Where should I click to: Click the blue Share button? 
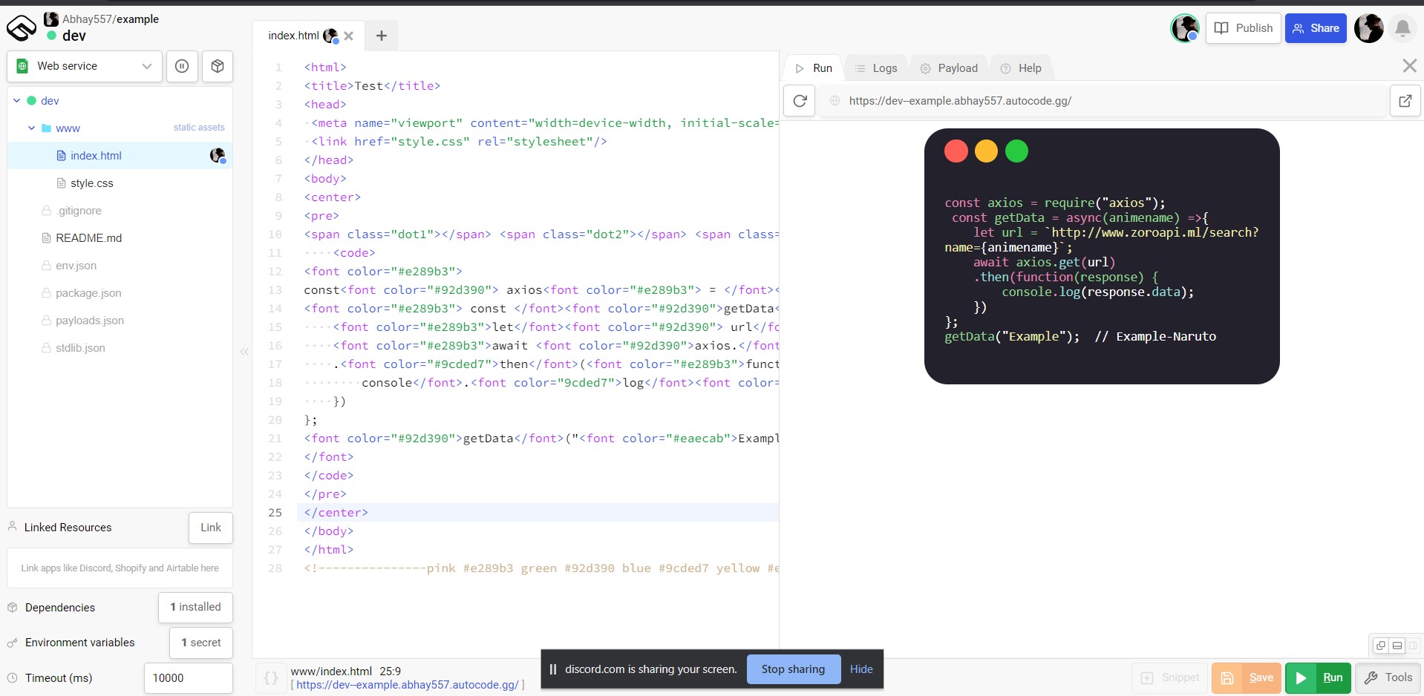[x=1316, y=28]
